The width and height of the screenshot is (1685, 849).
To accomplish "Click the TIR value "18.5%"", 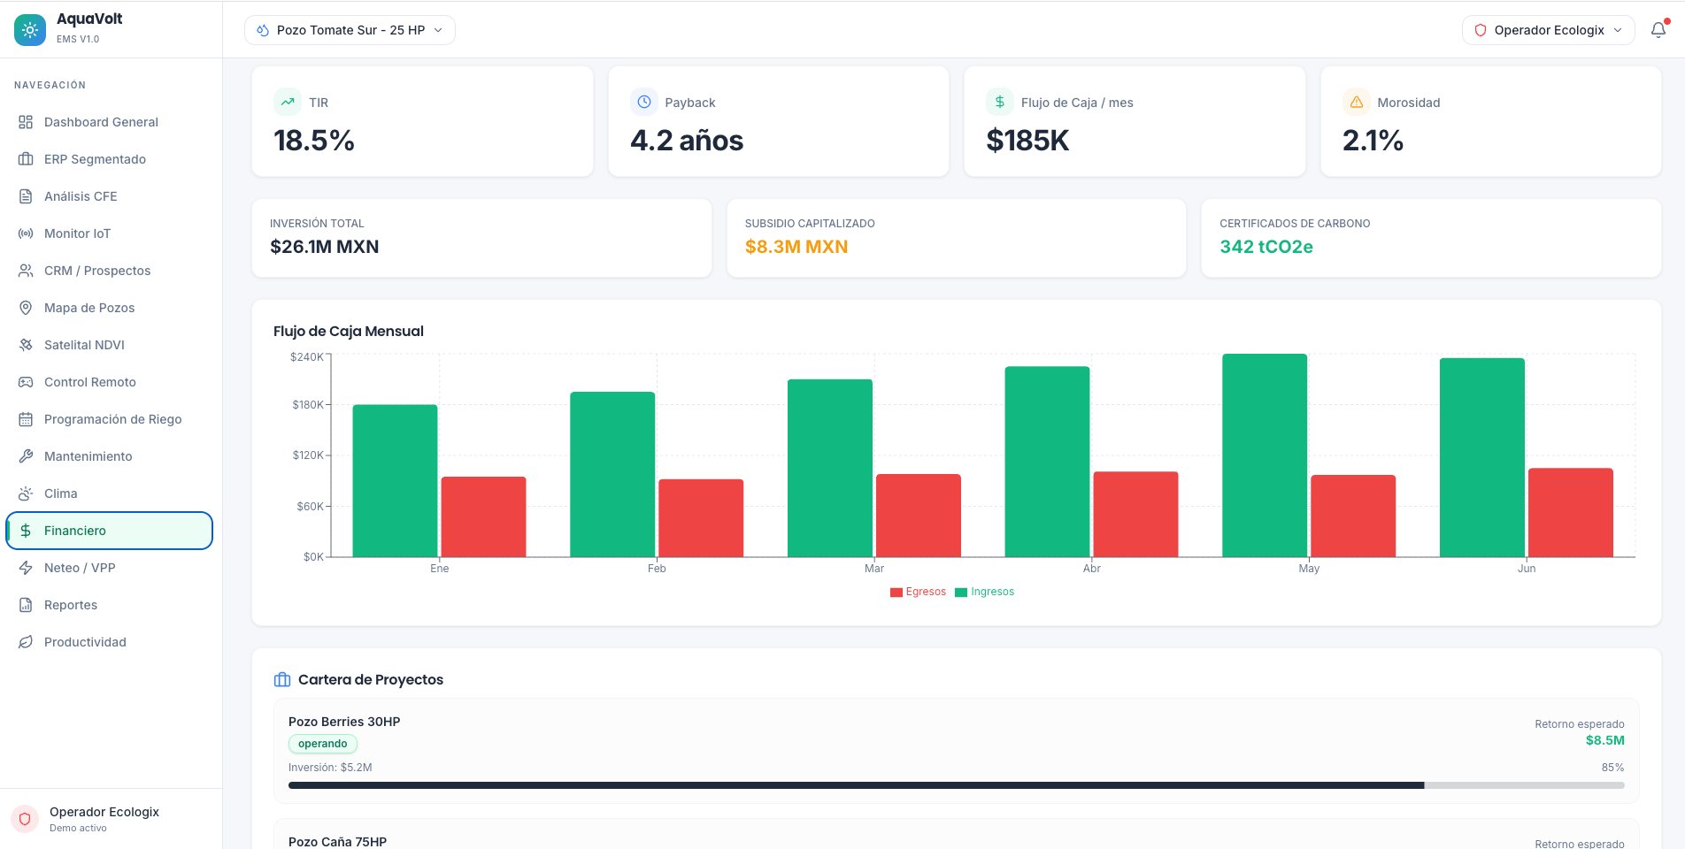I will click(314, 141).
